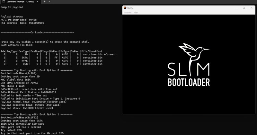The height and width of the screenshot is (135, 257).
Task: Click 'Boot options (in HEX):' line
Action: [17, 45]
